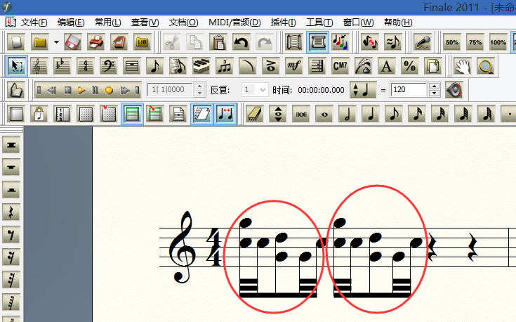The width and height of the screenshot is (516, 322).
Task: Select the quarter note duration
Action: click(x=371, y=114)
